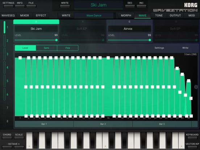The height and width of the screenshot is (150, 200).
Task: Select the Fine lane option
Action: 68,48
